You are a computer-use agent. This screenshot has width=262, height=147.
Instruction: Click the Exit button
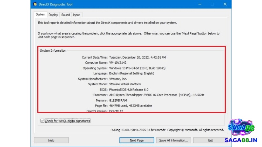point(210,140)
